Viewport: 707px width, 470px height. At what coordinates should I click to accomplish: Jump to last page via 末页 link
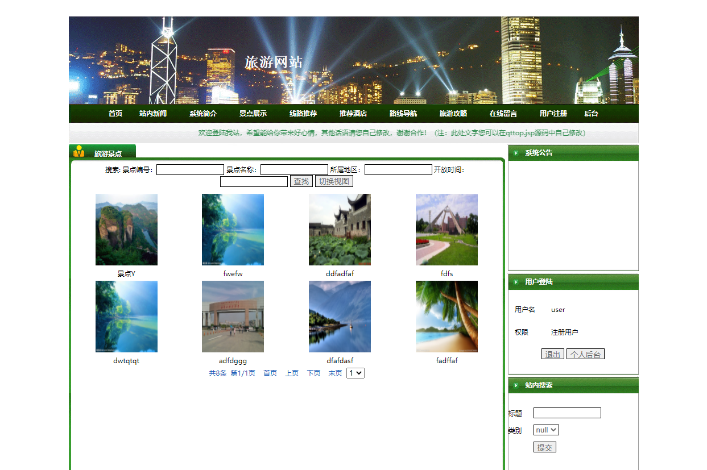click(334, 373)
